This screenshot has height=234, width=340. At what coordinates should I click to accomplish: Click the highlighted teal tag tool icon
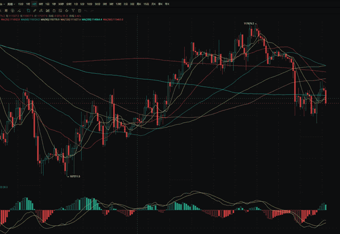pyautogui.click(x=28, y=10)
